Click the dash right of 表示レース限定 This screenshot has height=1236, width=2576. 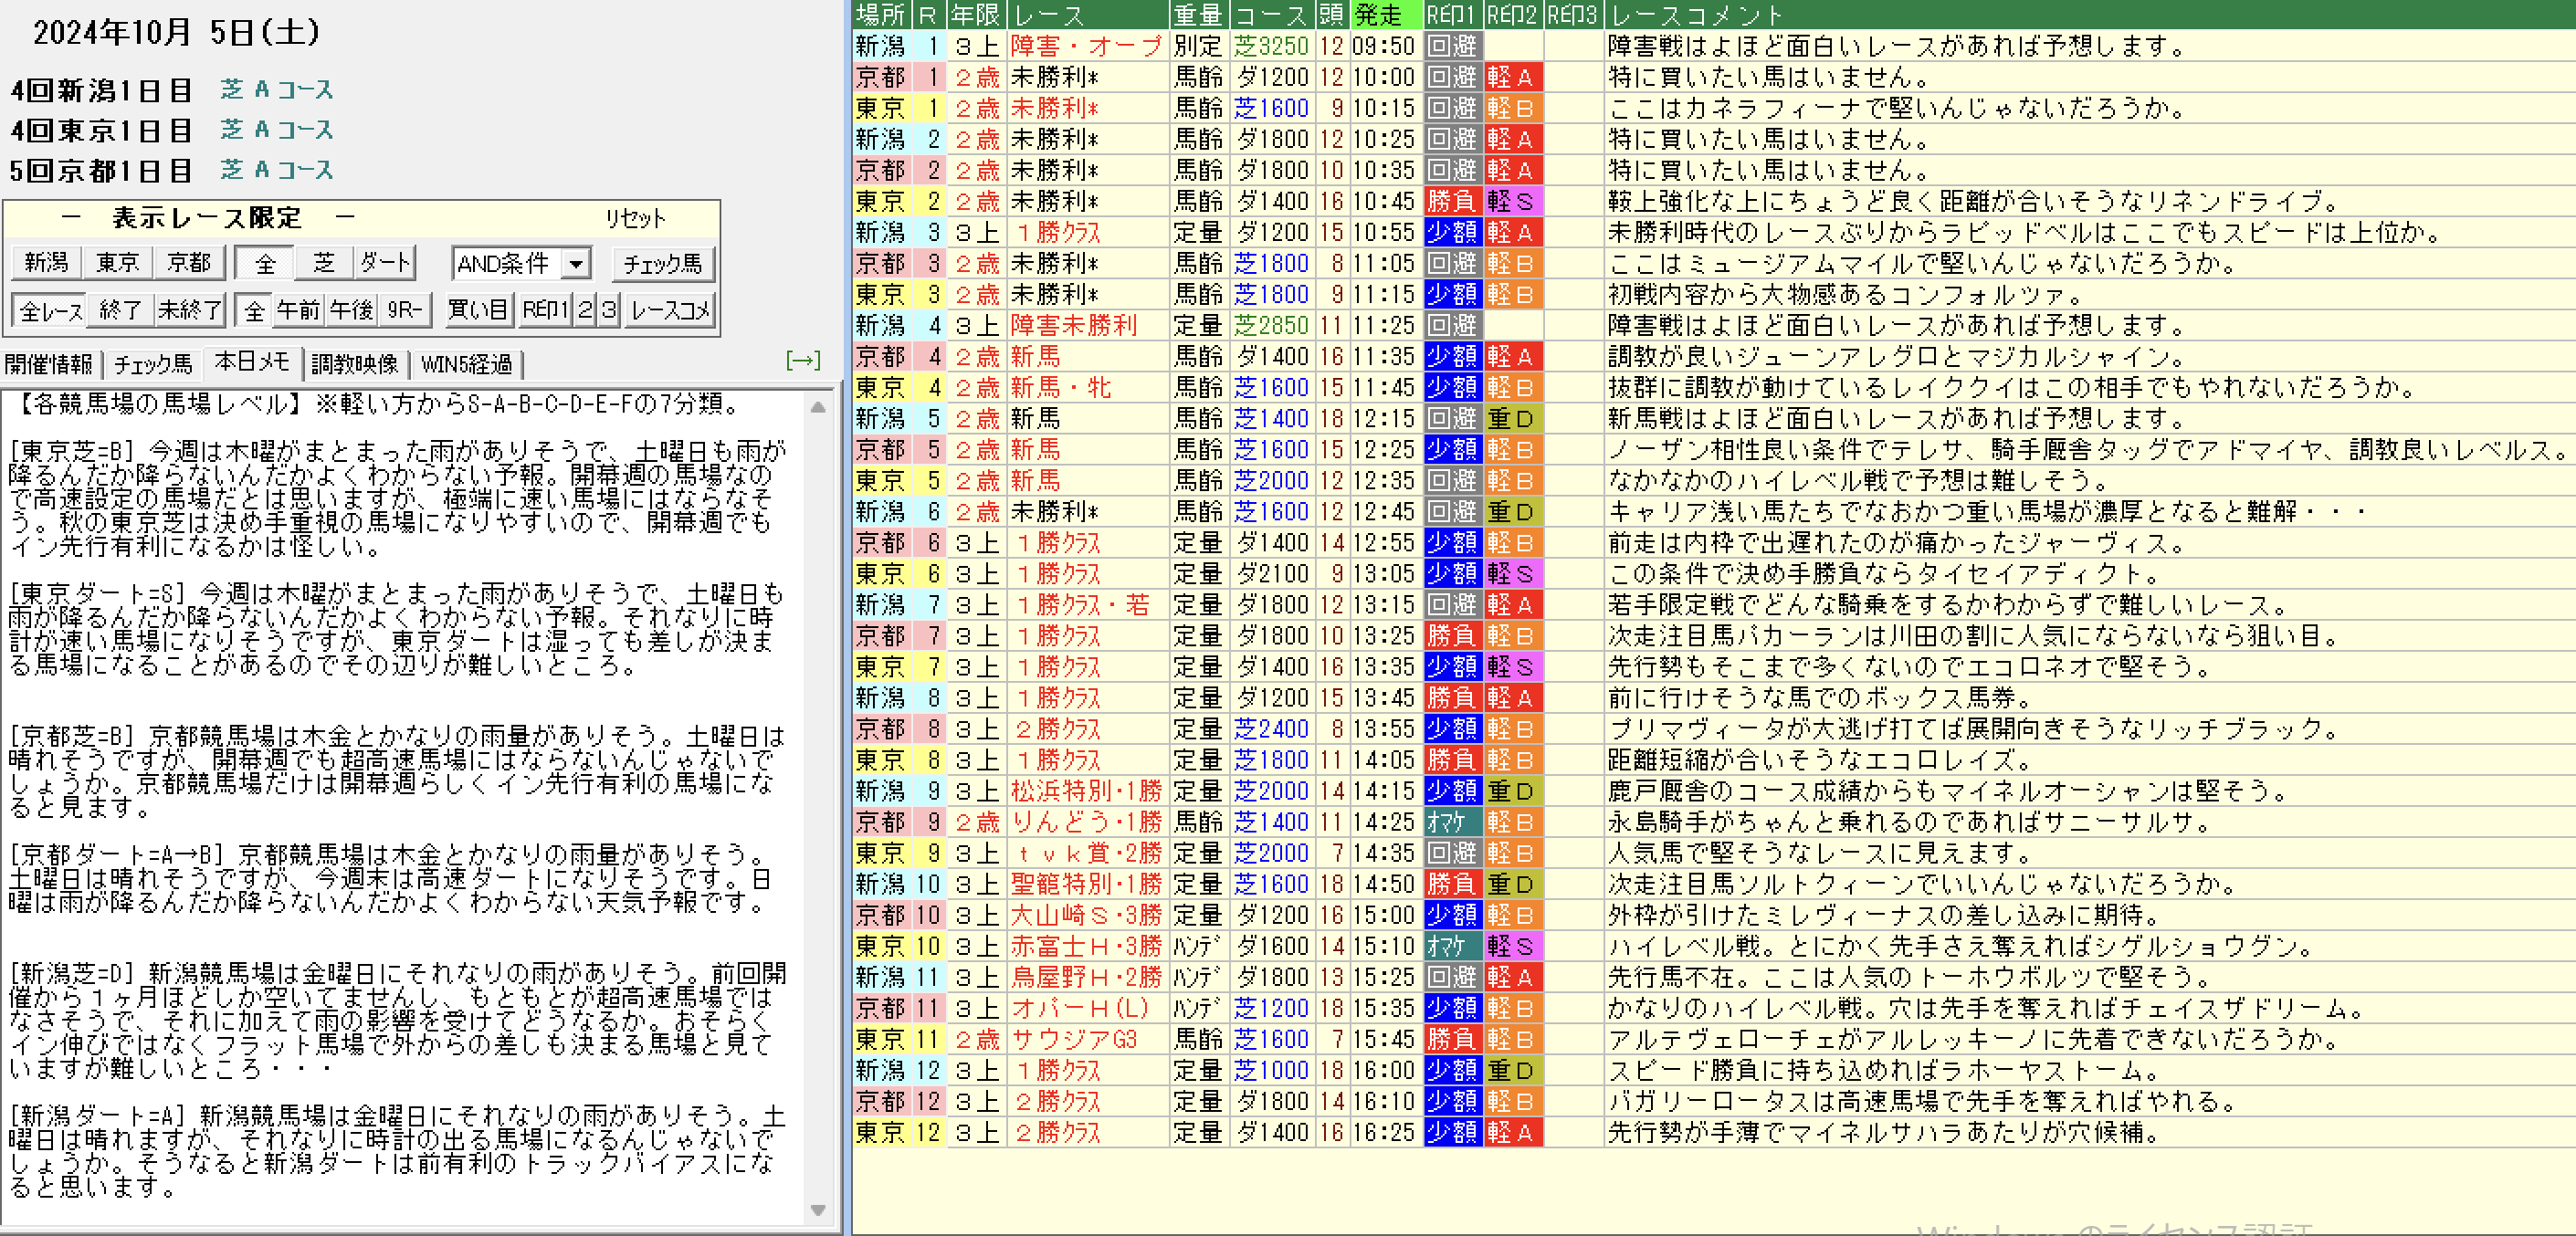pos(345,217)
